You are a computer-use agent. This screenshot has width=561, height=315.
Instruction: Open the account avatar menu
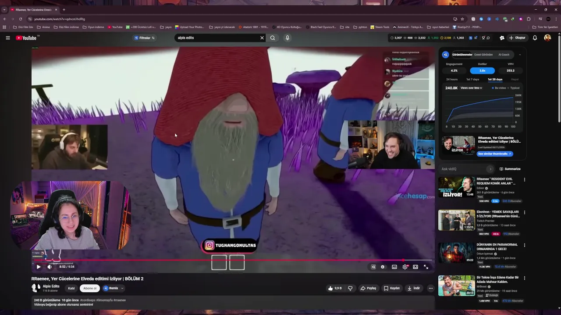pyautogui.click(x=547, y=38)
